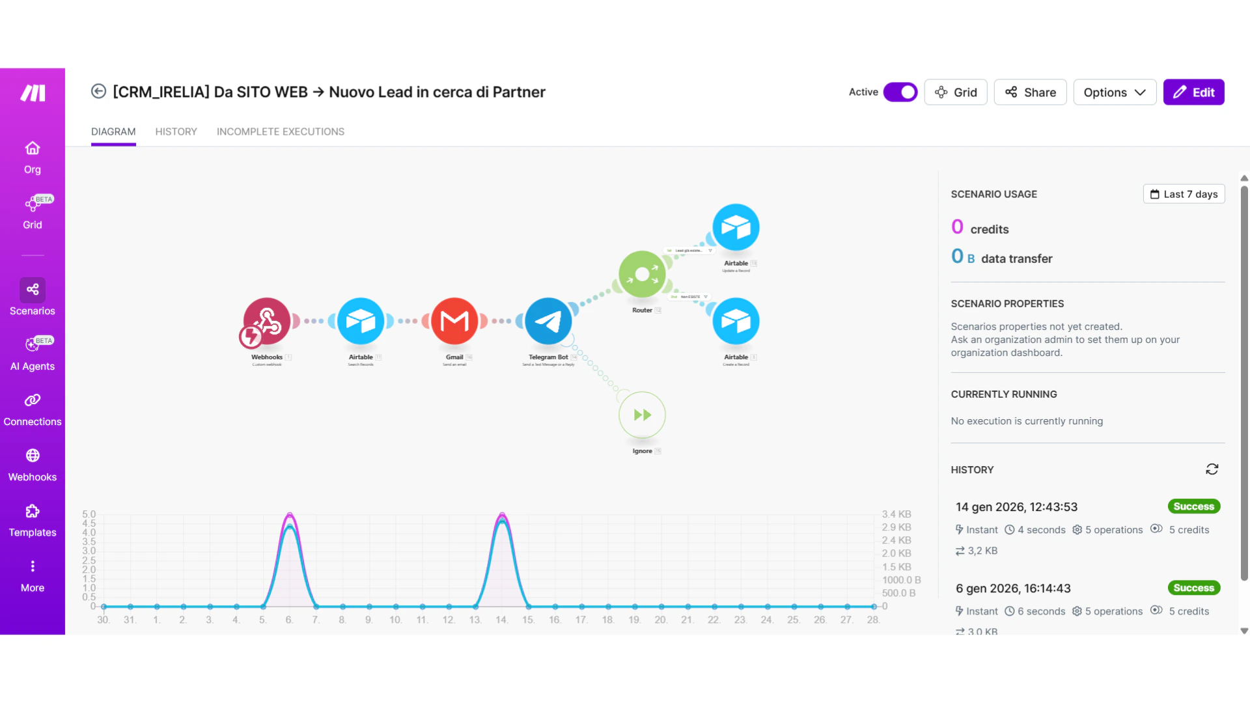Open Connections in the sidebar
The height and width of the screenshot is (703, 1250).
33,409
